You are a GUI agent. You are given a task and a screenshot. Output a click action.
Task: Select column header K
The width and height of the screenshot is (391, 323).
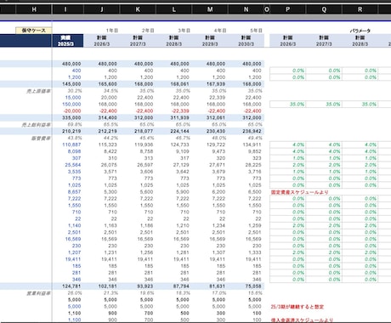click(138, 9)
